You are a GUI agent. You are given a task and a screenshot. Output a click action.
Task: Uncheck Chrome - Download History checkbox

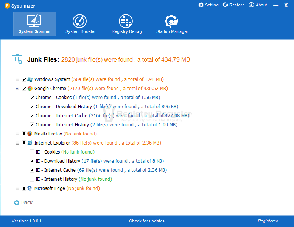pyautogui.click(x=32, y=106)
